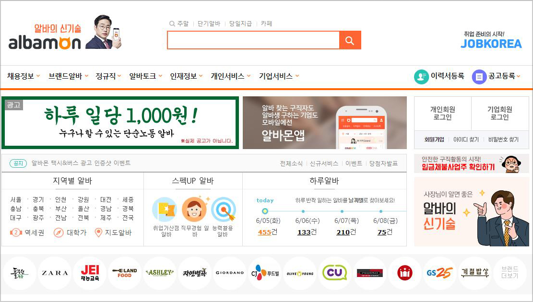Open the 브랜드 더보기 button
This screenshot has width=533, height=302.
tap(510, 273)
